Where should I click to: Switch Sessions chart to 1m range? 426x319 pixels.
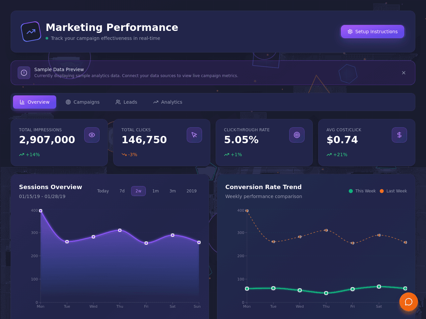coord(155,191)
